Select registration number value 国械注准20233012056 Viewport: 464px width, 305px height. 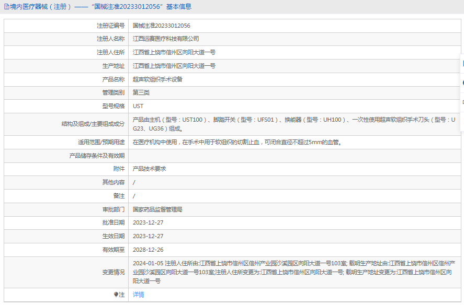(162, 26)
